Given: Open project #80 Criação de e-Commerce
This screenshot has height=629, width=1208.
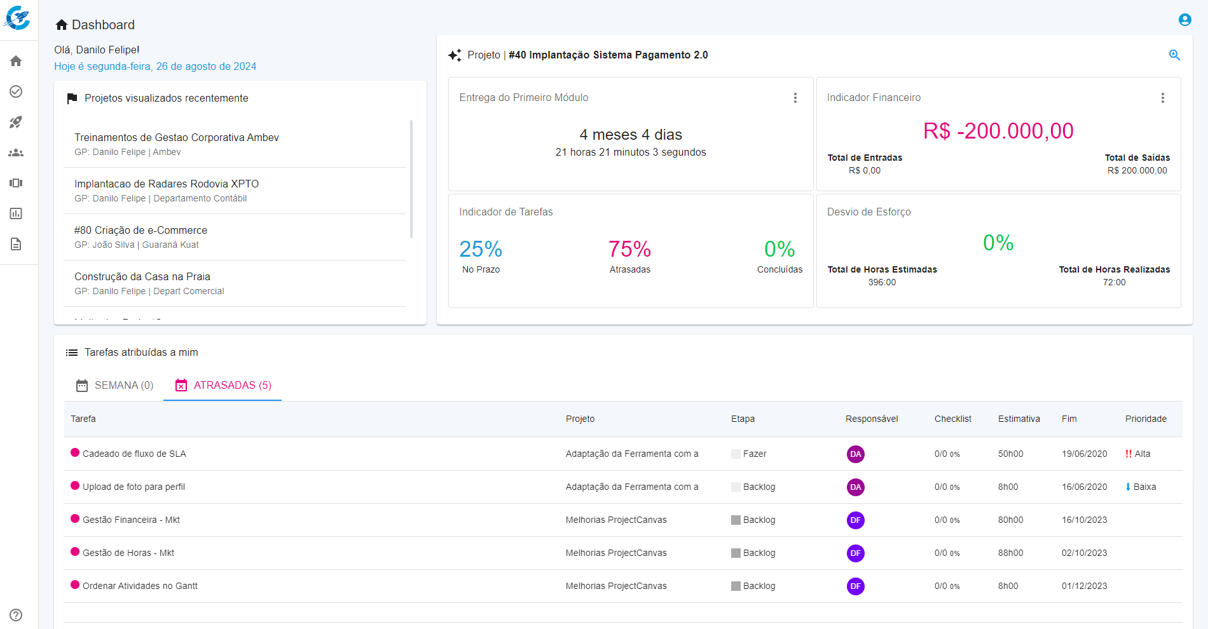Looking at the screenshot, I should pos(141,231).
